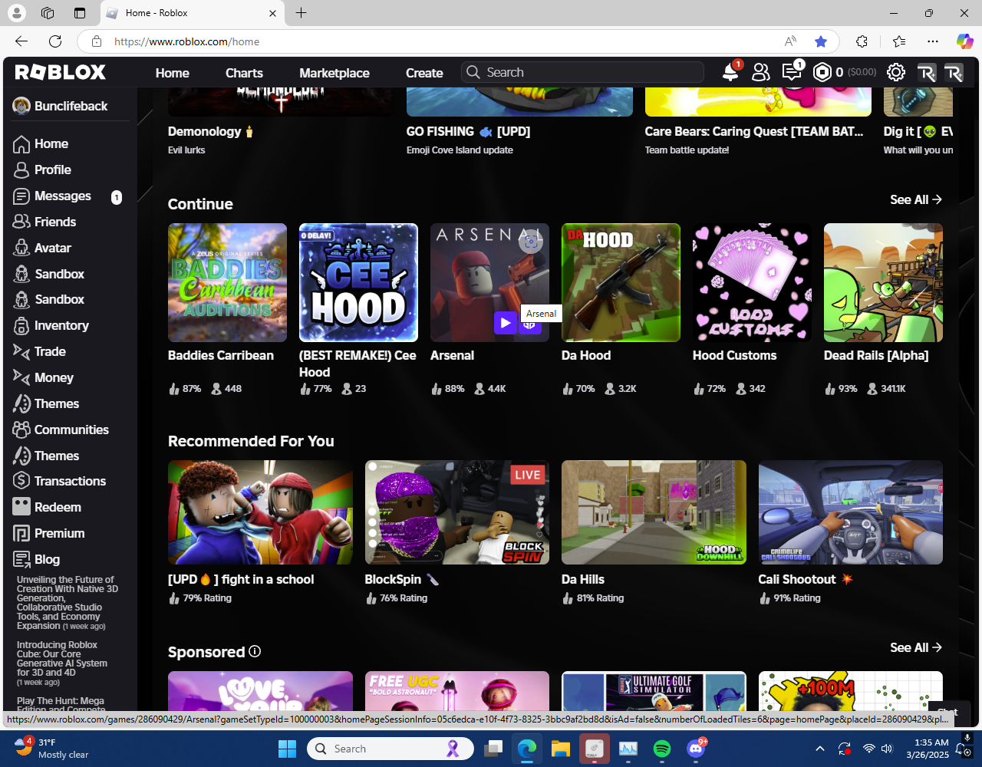Click the Roblox logo
This screenshot has width=982, height=767.
click(61, 72)
